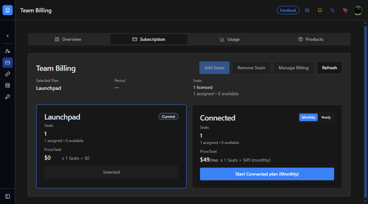The height and width of the screenshot is (204, 368).
Task: Click the building app logo icon
Action: 8,10
